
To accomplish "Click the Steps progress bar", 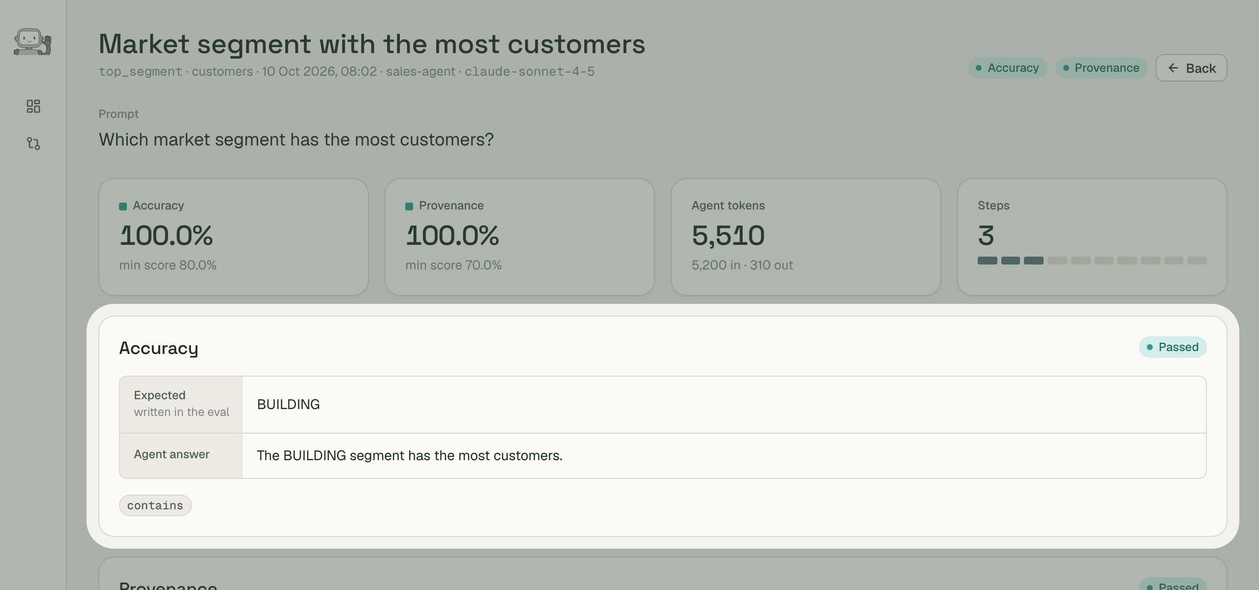I will coord(1092,261).
